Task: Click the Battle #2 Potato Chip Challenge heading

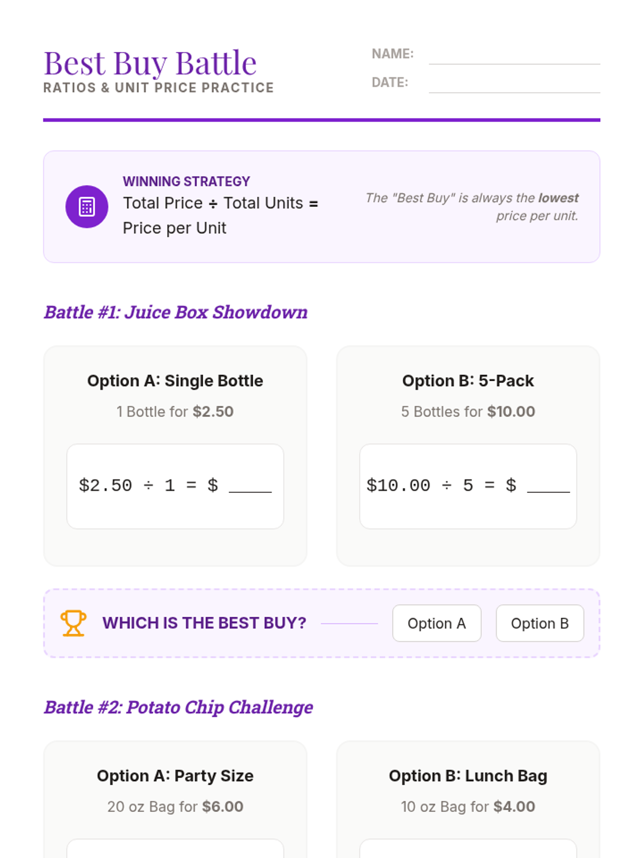Action: (x=178, y=707)
